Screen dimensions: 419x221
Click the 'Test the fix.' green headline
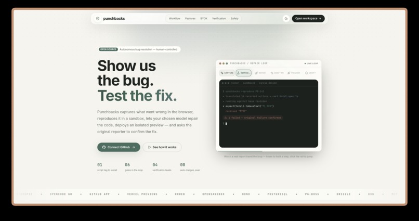click(x=137, y=96)
